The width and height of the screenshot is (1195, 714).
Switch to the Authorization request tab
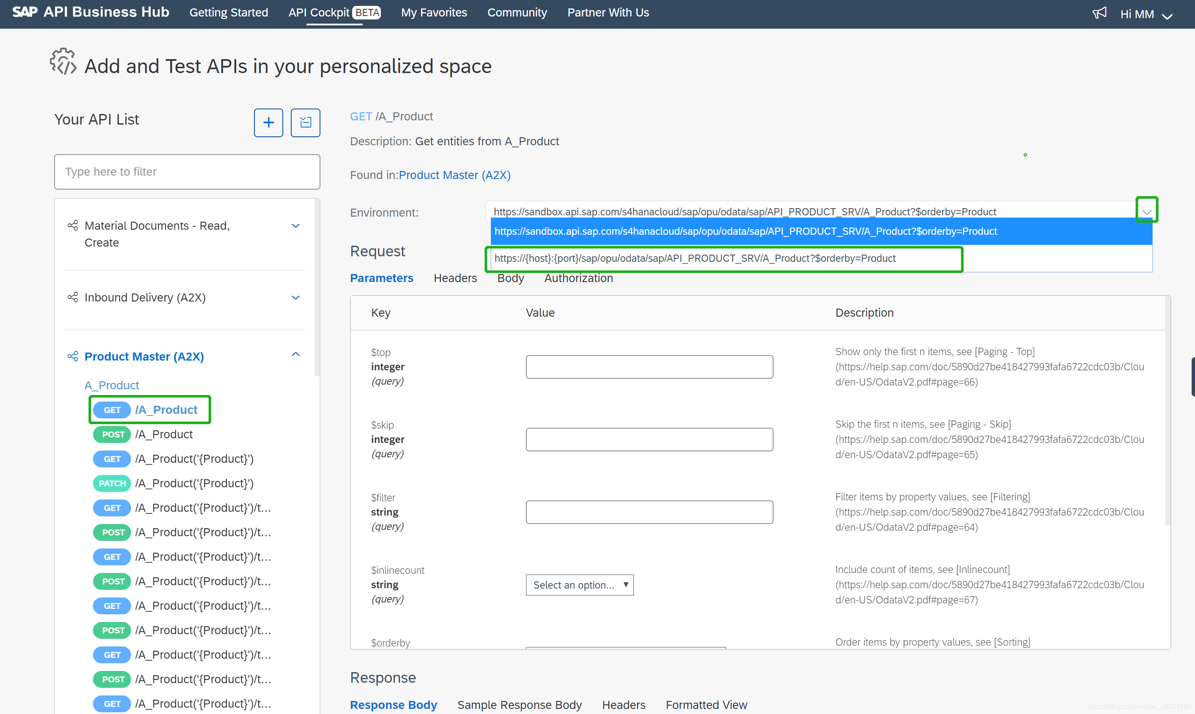[x=578, y=278]
